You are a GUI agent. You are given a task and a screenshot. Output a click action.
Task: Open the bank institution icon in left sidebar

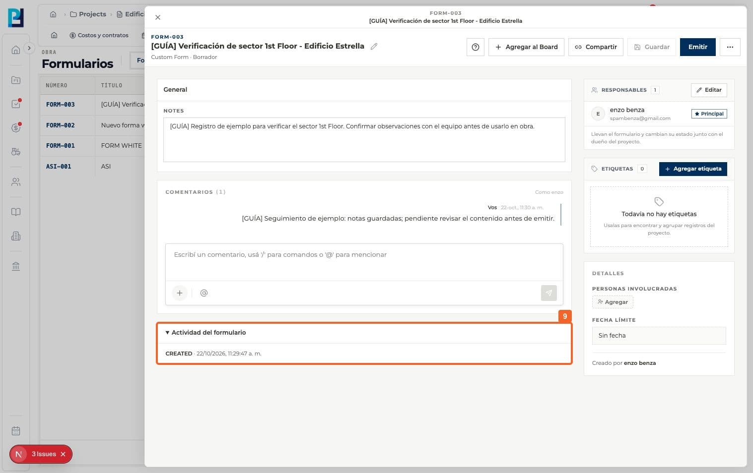point(16,267)
